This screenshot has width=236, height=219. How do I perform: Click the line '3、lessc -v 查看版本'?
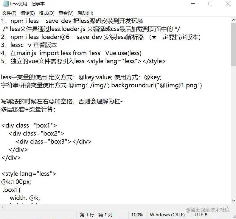pyautogui.click(x=29, y=45)
